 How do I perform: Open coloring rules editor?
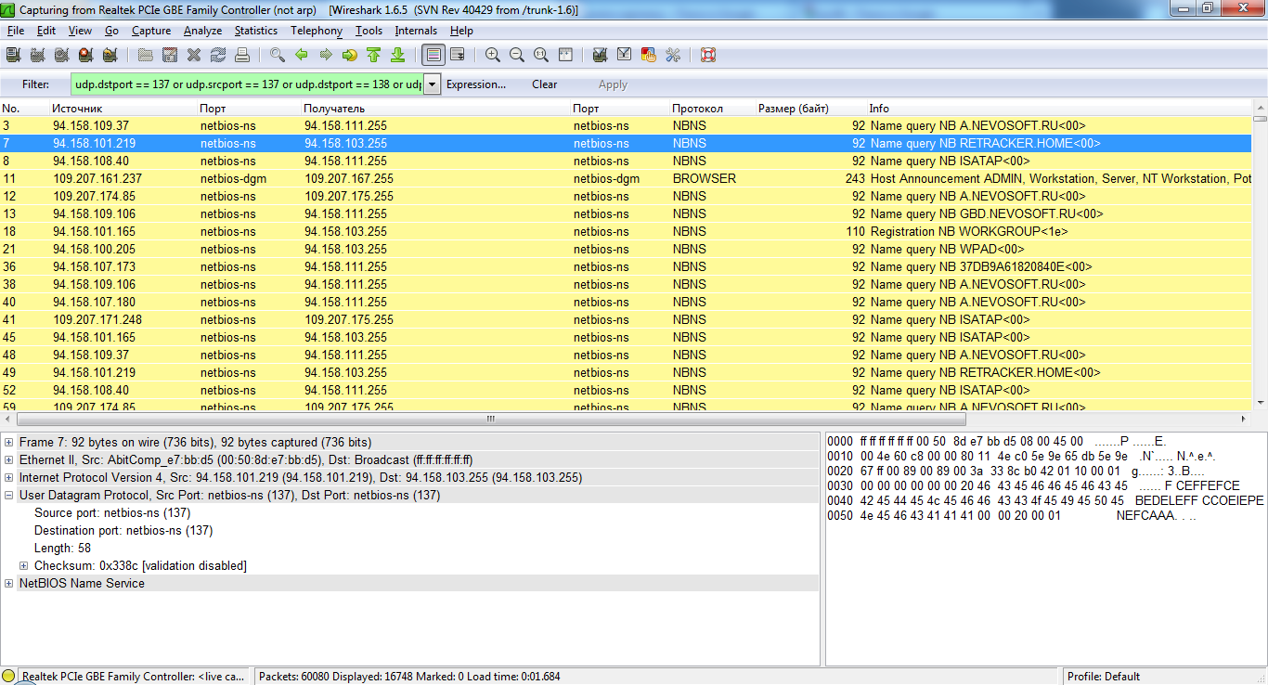(649, 55)
